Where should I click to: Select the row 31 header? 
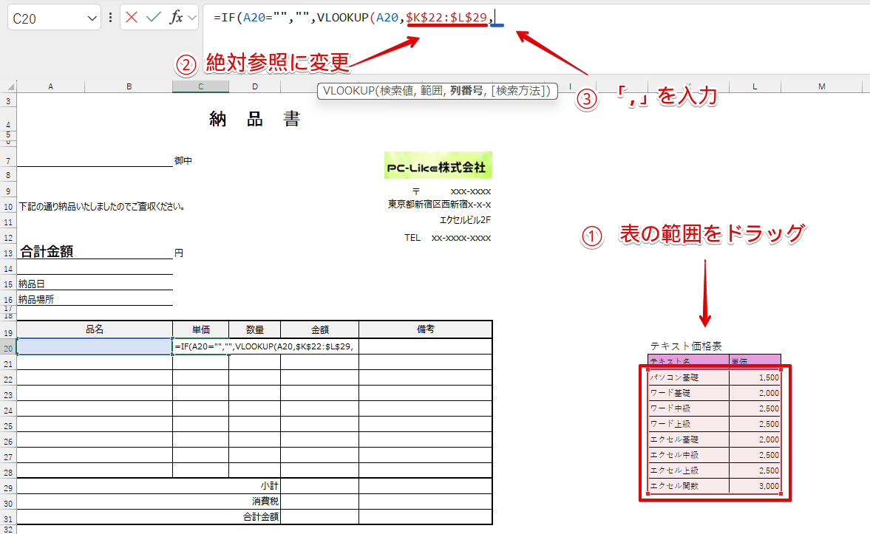click(x=8, y=519)
